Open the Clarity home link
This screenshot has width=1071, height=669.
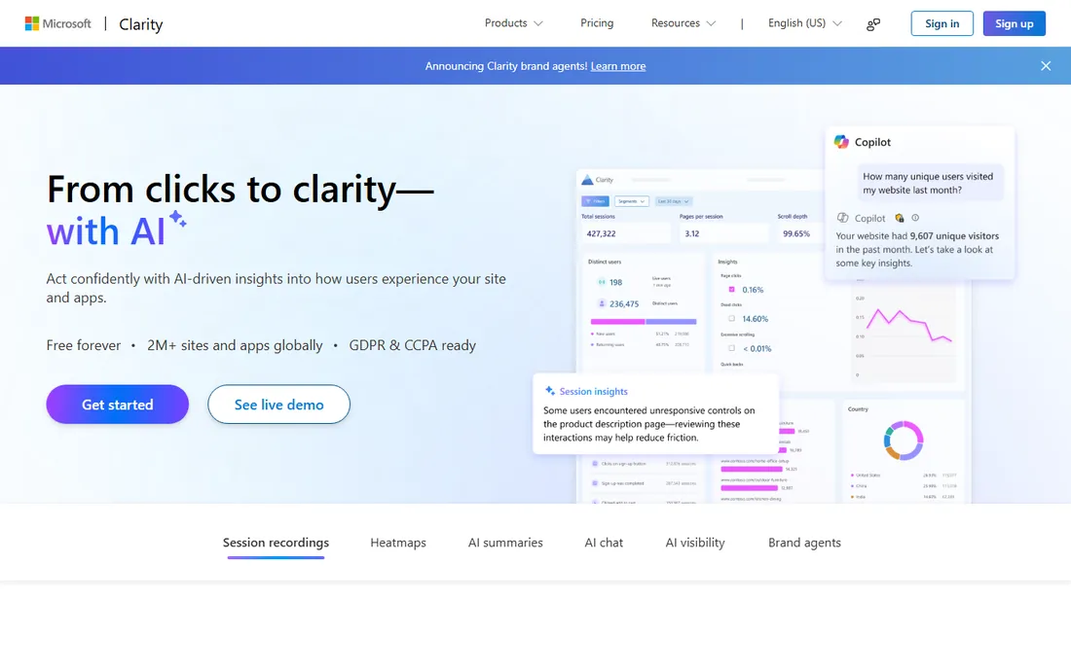coord(141,24)
